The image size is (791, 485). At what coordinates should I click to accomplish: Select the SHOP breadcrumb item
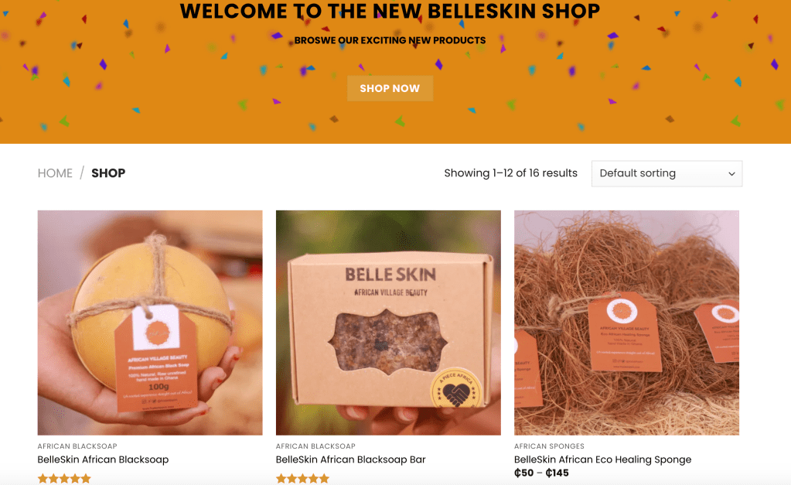click(x=108, y=173)
